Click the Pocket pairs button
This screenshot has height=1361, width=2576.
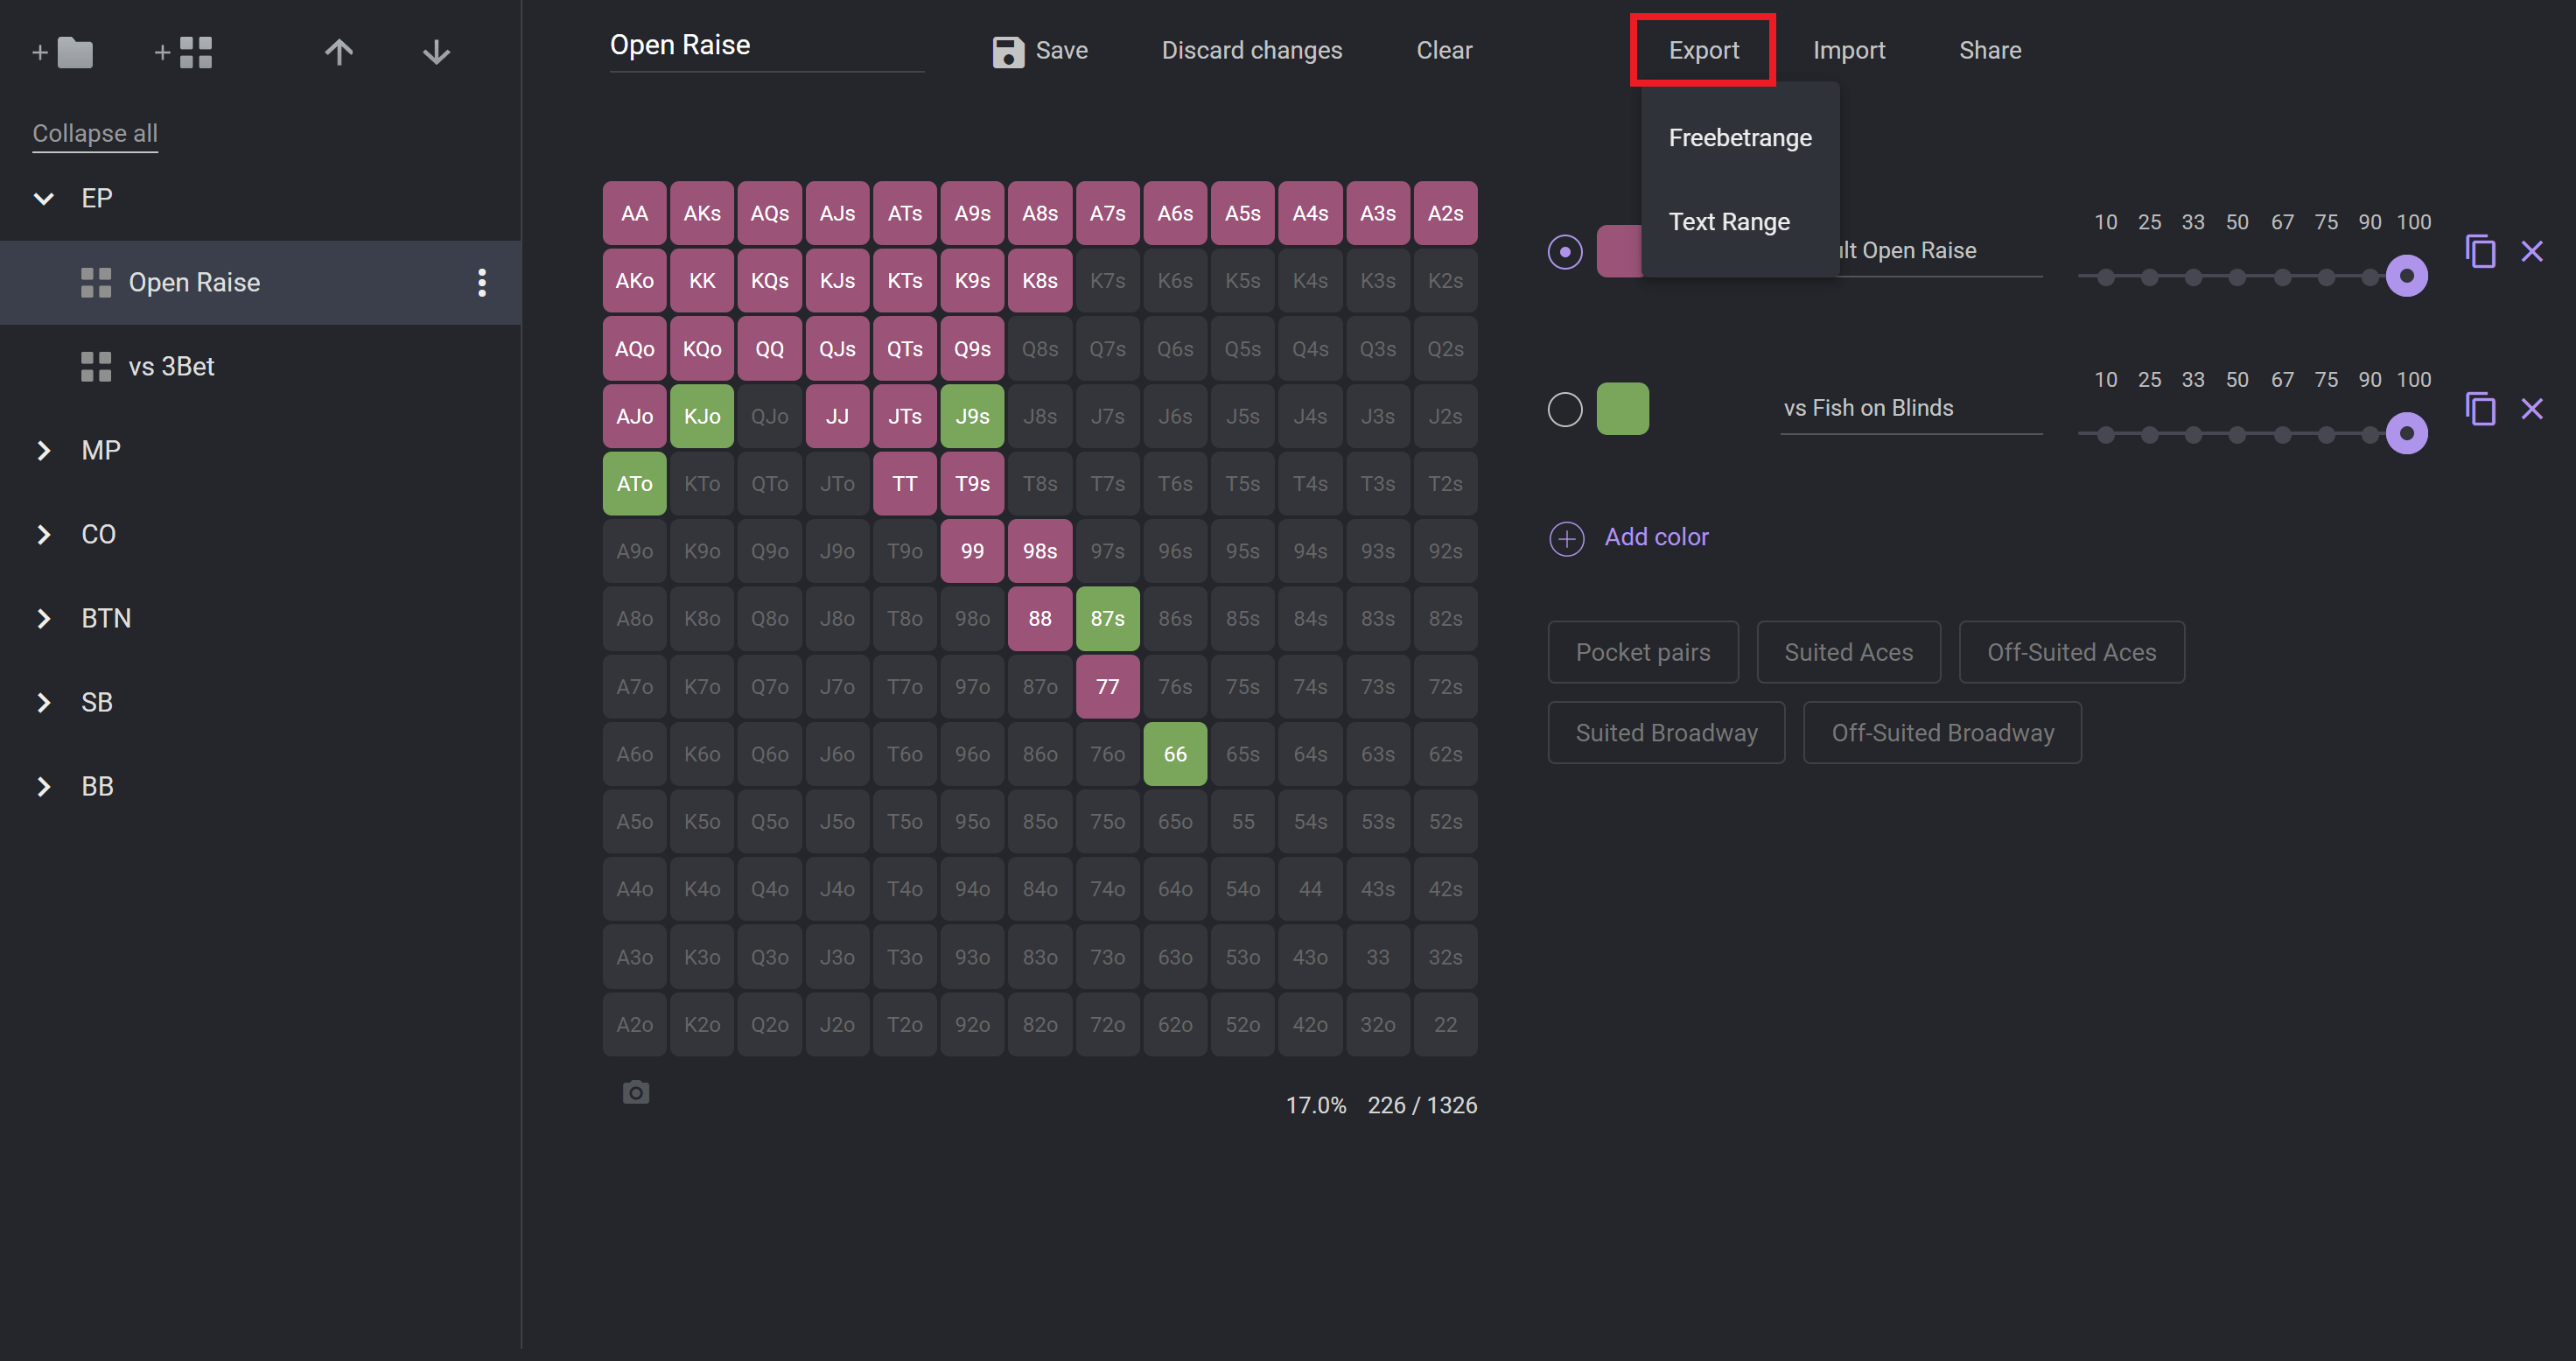tap(1642, 652)
